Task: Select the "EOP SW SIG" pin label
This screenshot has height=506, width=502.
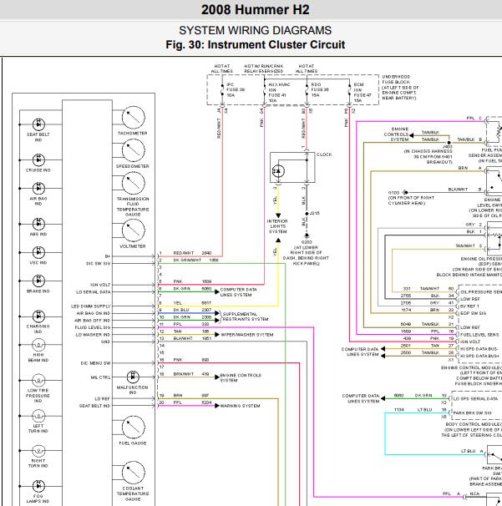Action: [x=474, y=313]
